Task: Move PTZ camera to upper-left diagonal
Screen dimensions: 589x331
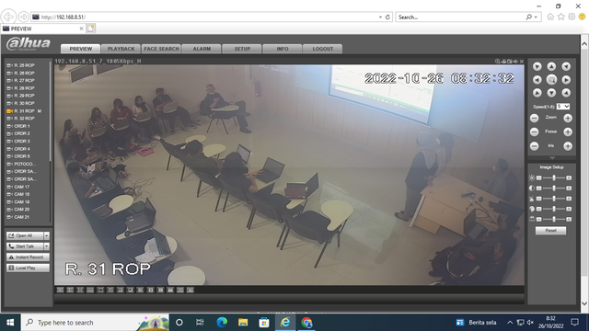Action: pyautogui.click(x=537, y=66)
